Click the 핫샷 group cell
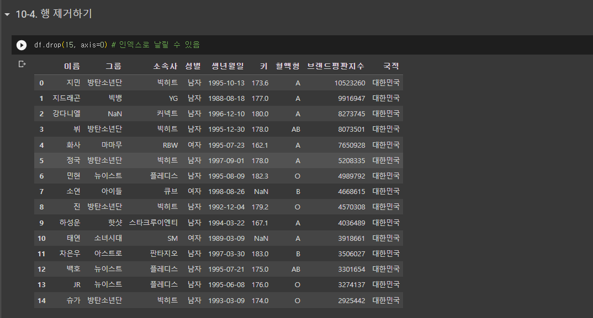 click(115, 223)
